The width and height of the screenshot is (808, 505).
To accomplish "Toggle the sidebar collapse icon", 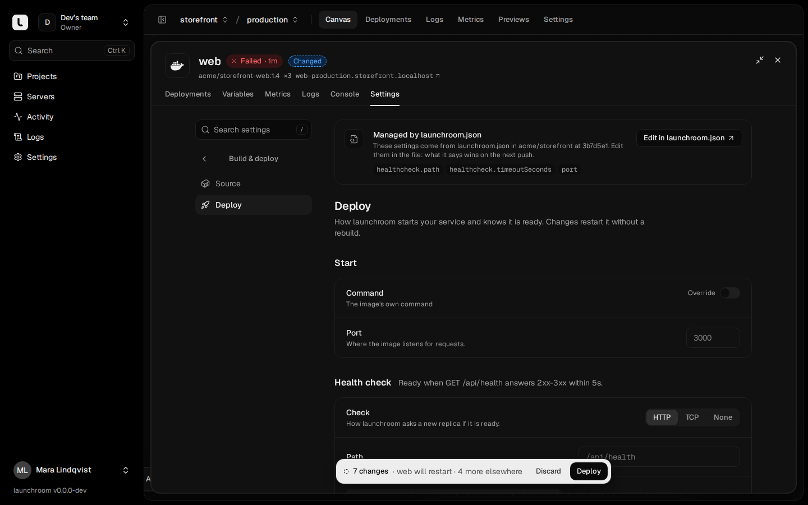I will coord(162,20).
